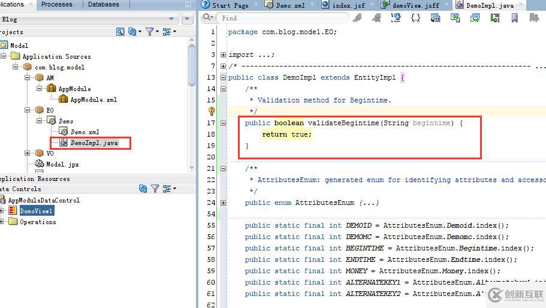The width and height of the screenshot is (546, 308).
Task: Select DemoImpl.java in project tree
Action: coord(94,143)
